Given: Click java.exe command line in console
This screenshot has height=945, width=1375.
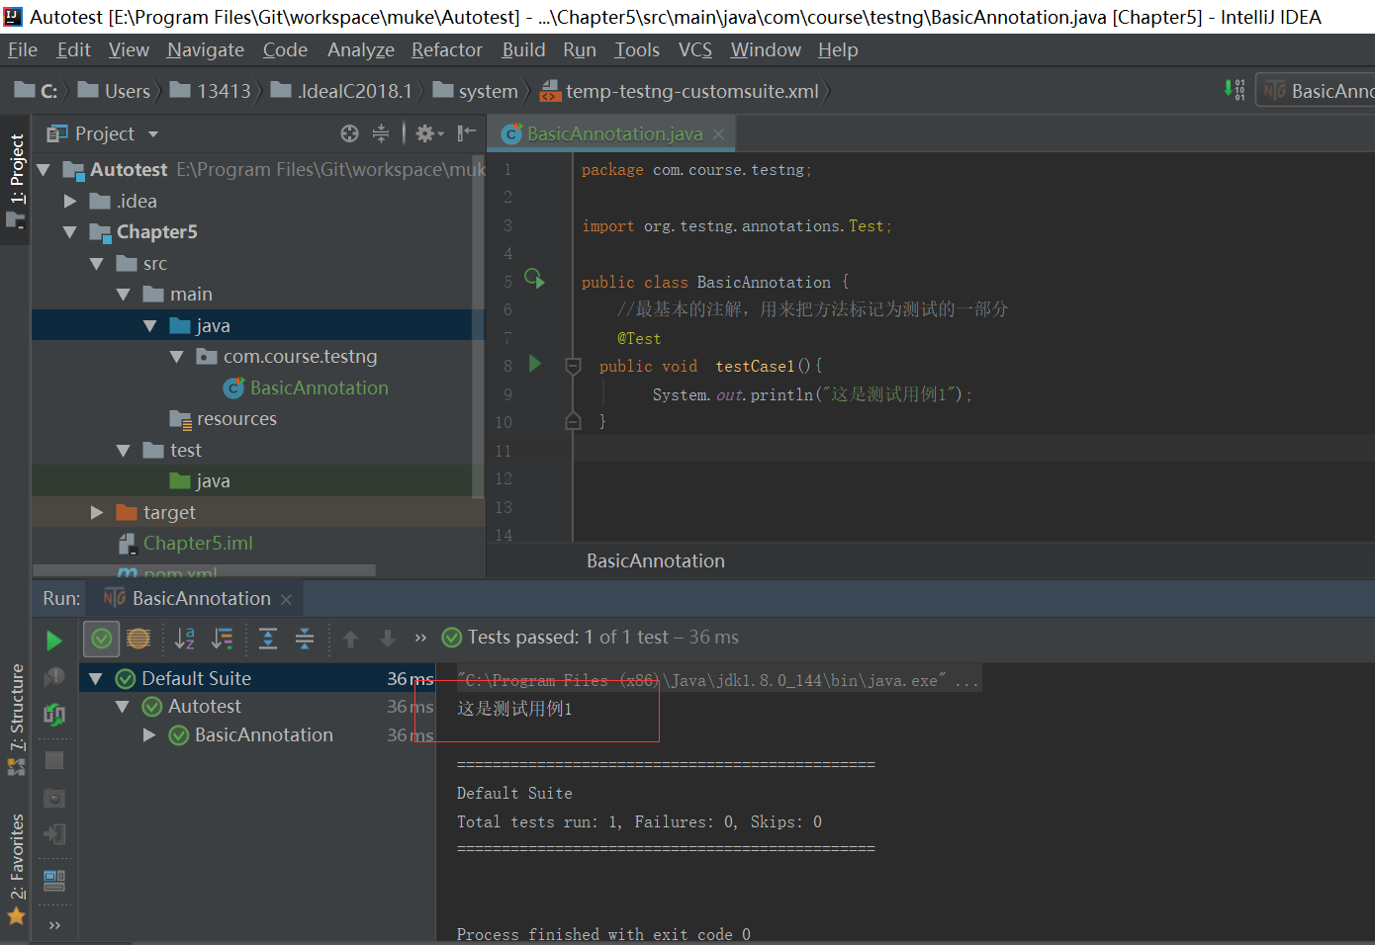Looking at the screenshot, I should coord(717,680).
